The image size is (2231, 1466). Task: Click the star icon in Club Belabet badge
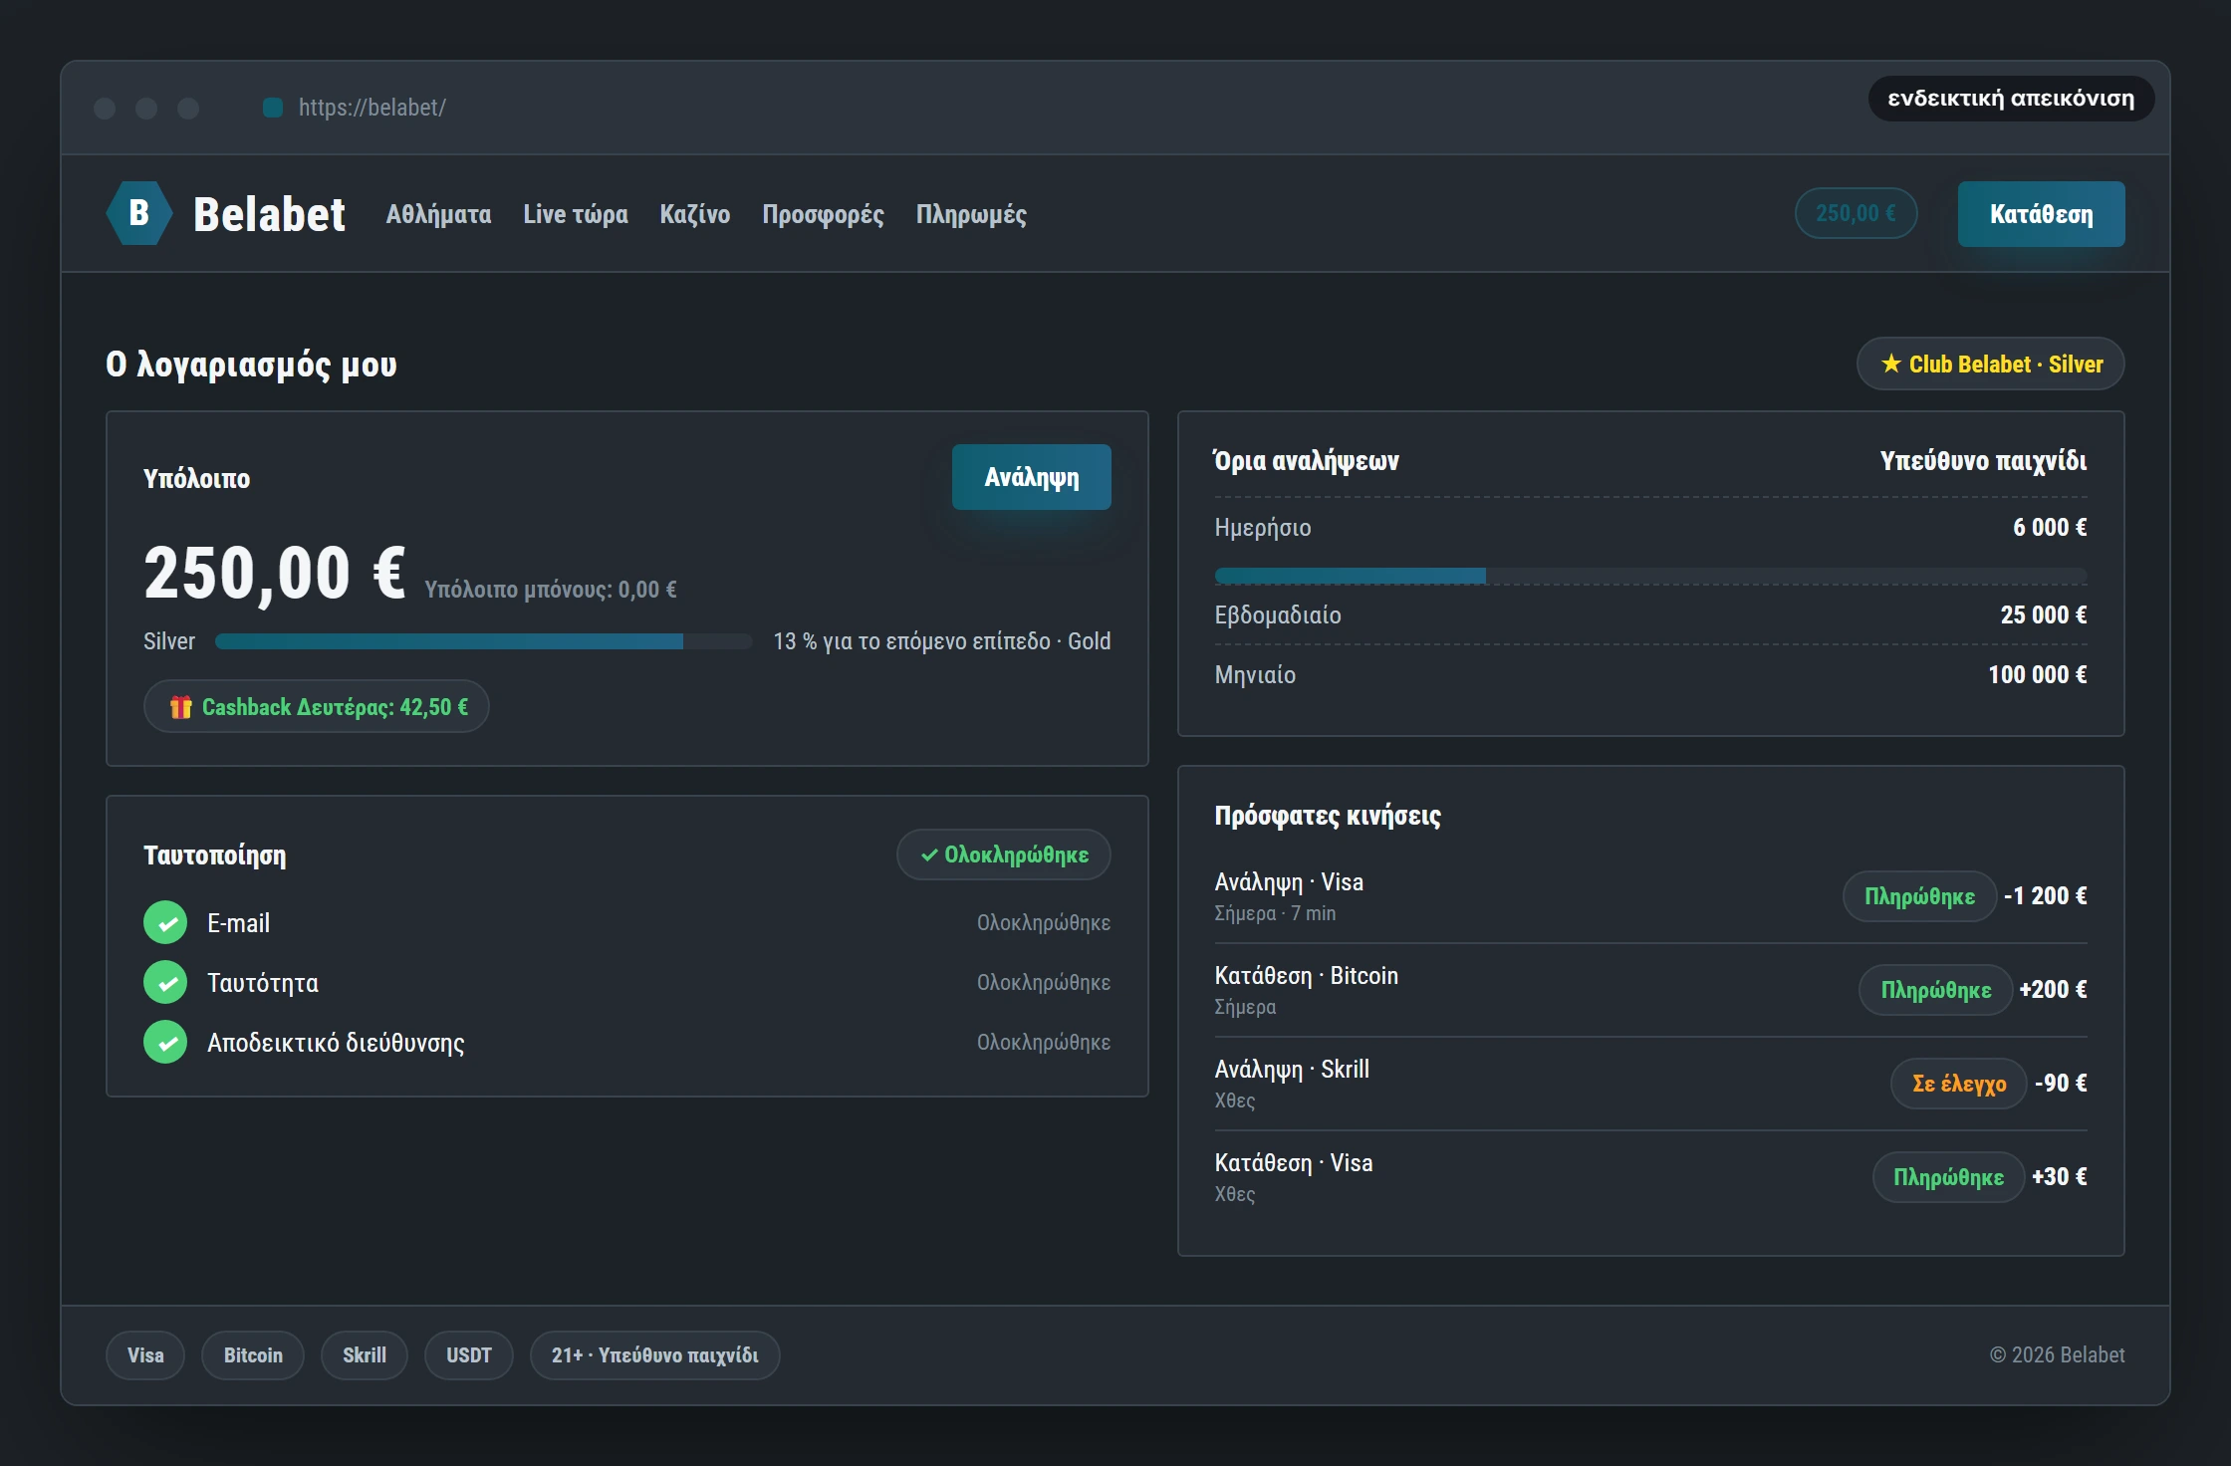pos(1890,364)
